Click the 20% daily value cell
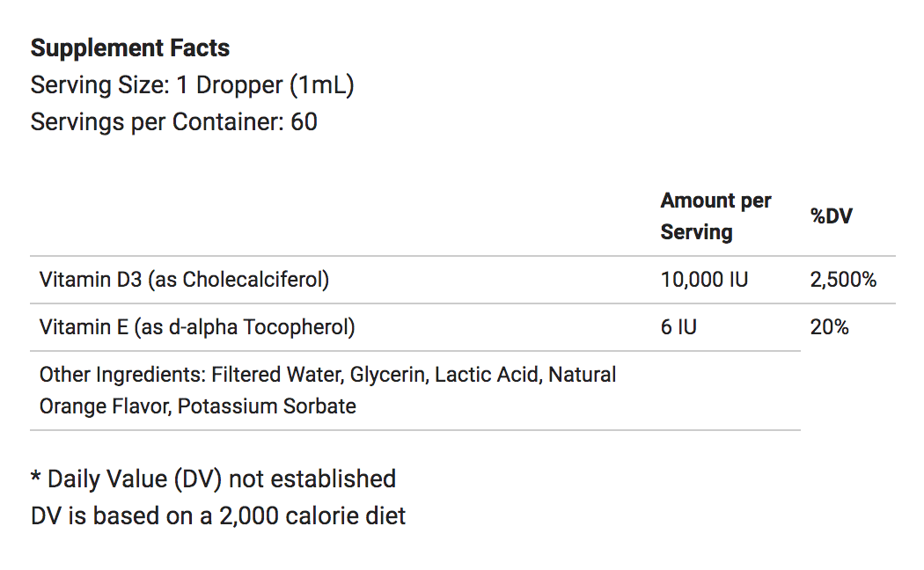 [829, 327]
